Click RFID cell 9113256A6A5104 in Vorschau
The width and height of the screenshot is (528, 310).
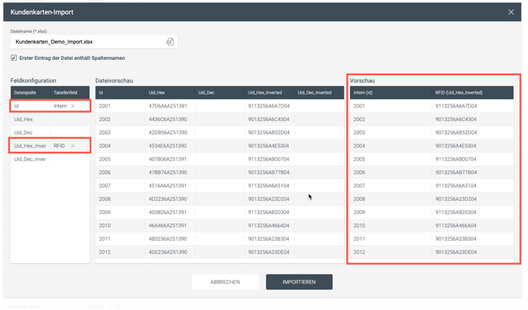click(x=456, y=186)
